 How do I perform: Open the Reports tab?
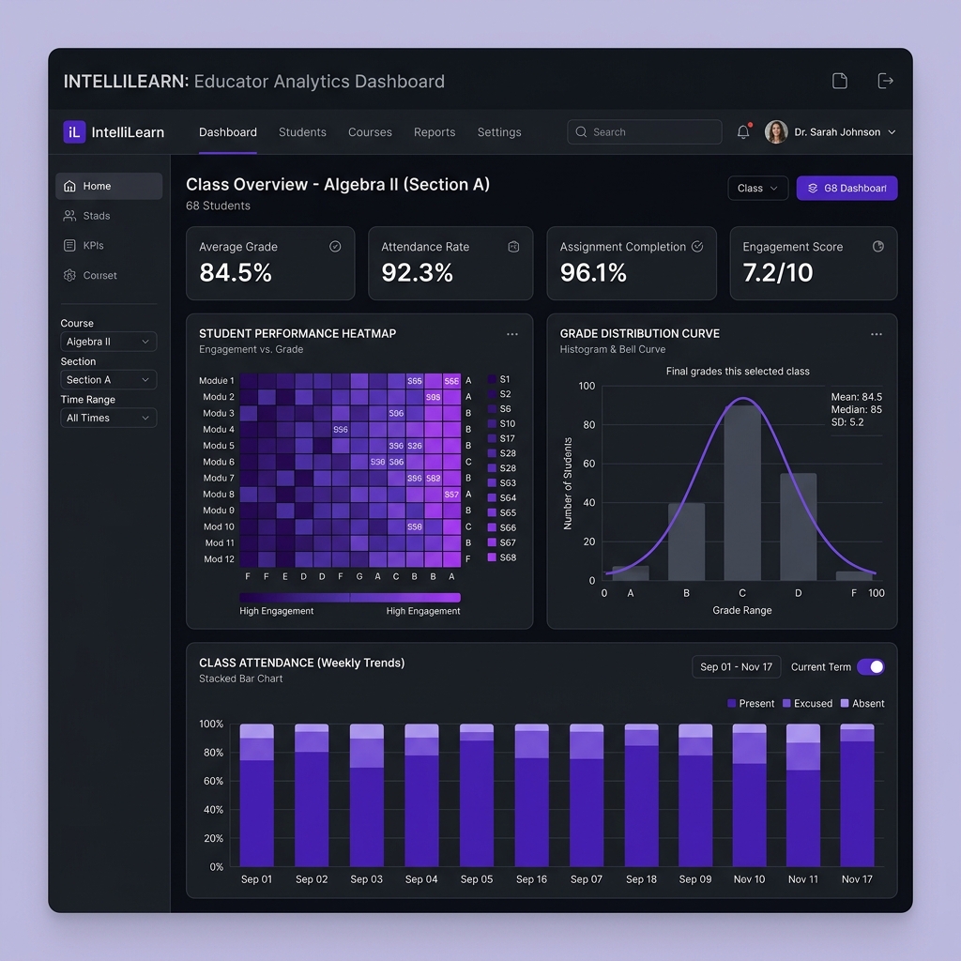pos(435,131)
